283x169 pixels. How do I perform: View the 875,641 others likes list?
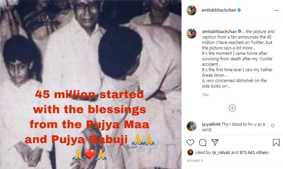click(254, 153)
